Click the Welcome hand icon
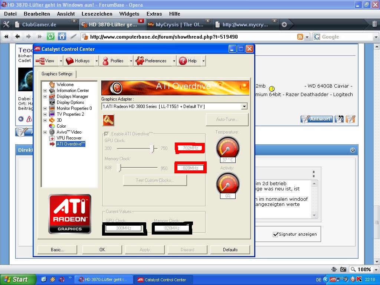This screenshot has width=380, height=285. 52,84
